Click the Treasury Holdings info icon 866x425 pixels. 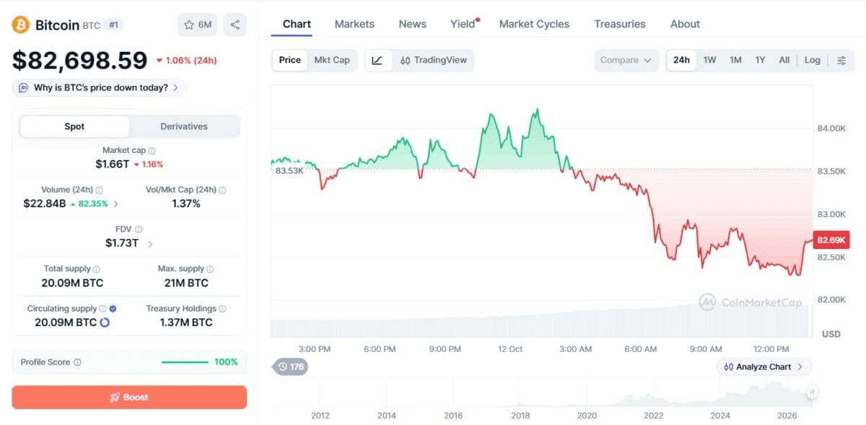pos(222,309)
